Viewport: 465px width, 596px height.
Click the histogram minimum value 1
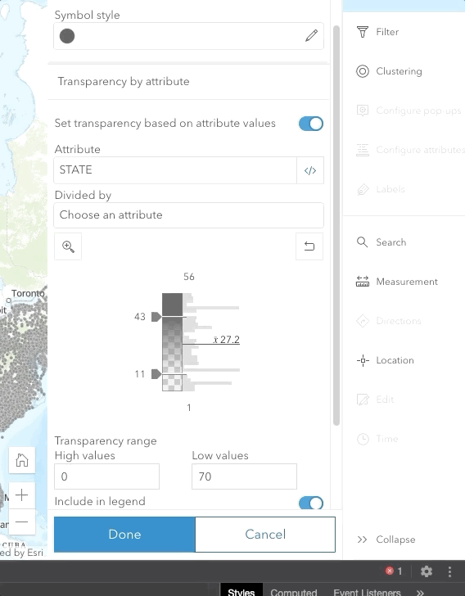pyautogui.click(x=189, y=408)
